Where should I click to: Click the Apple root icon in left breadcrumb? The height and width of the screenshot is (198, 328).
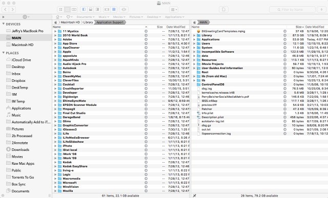[55, 23]
